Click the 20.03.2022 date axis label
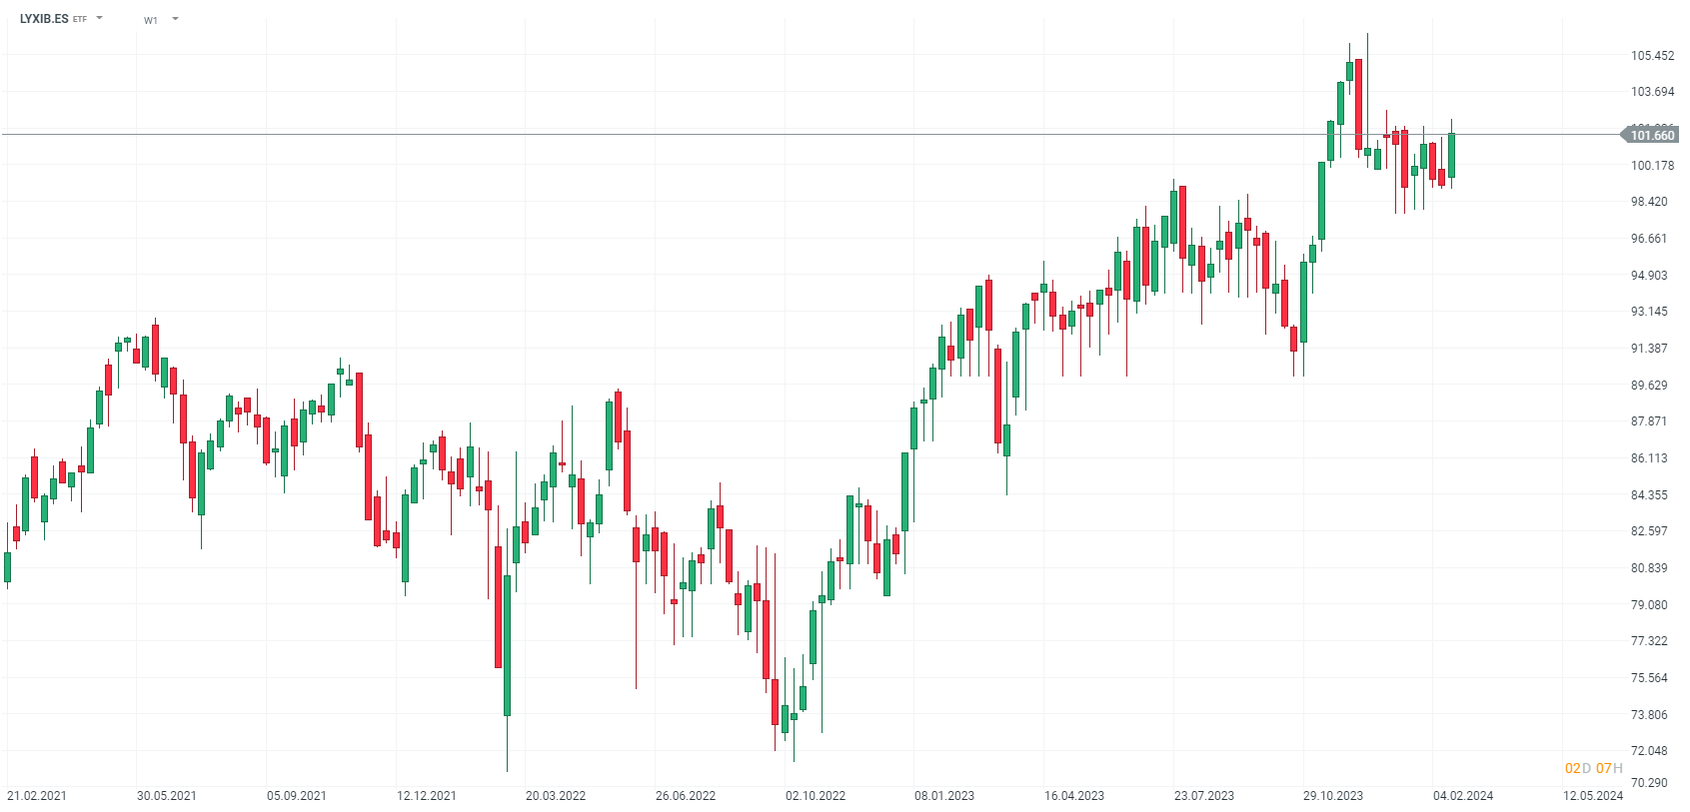The image size is (1690, 812). [556, 796]
